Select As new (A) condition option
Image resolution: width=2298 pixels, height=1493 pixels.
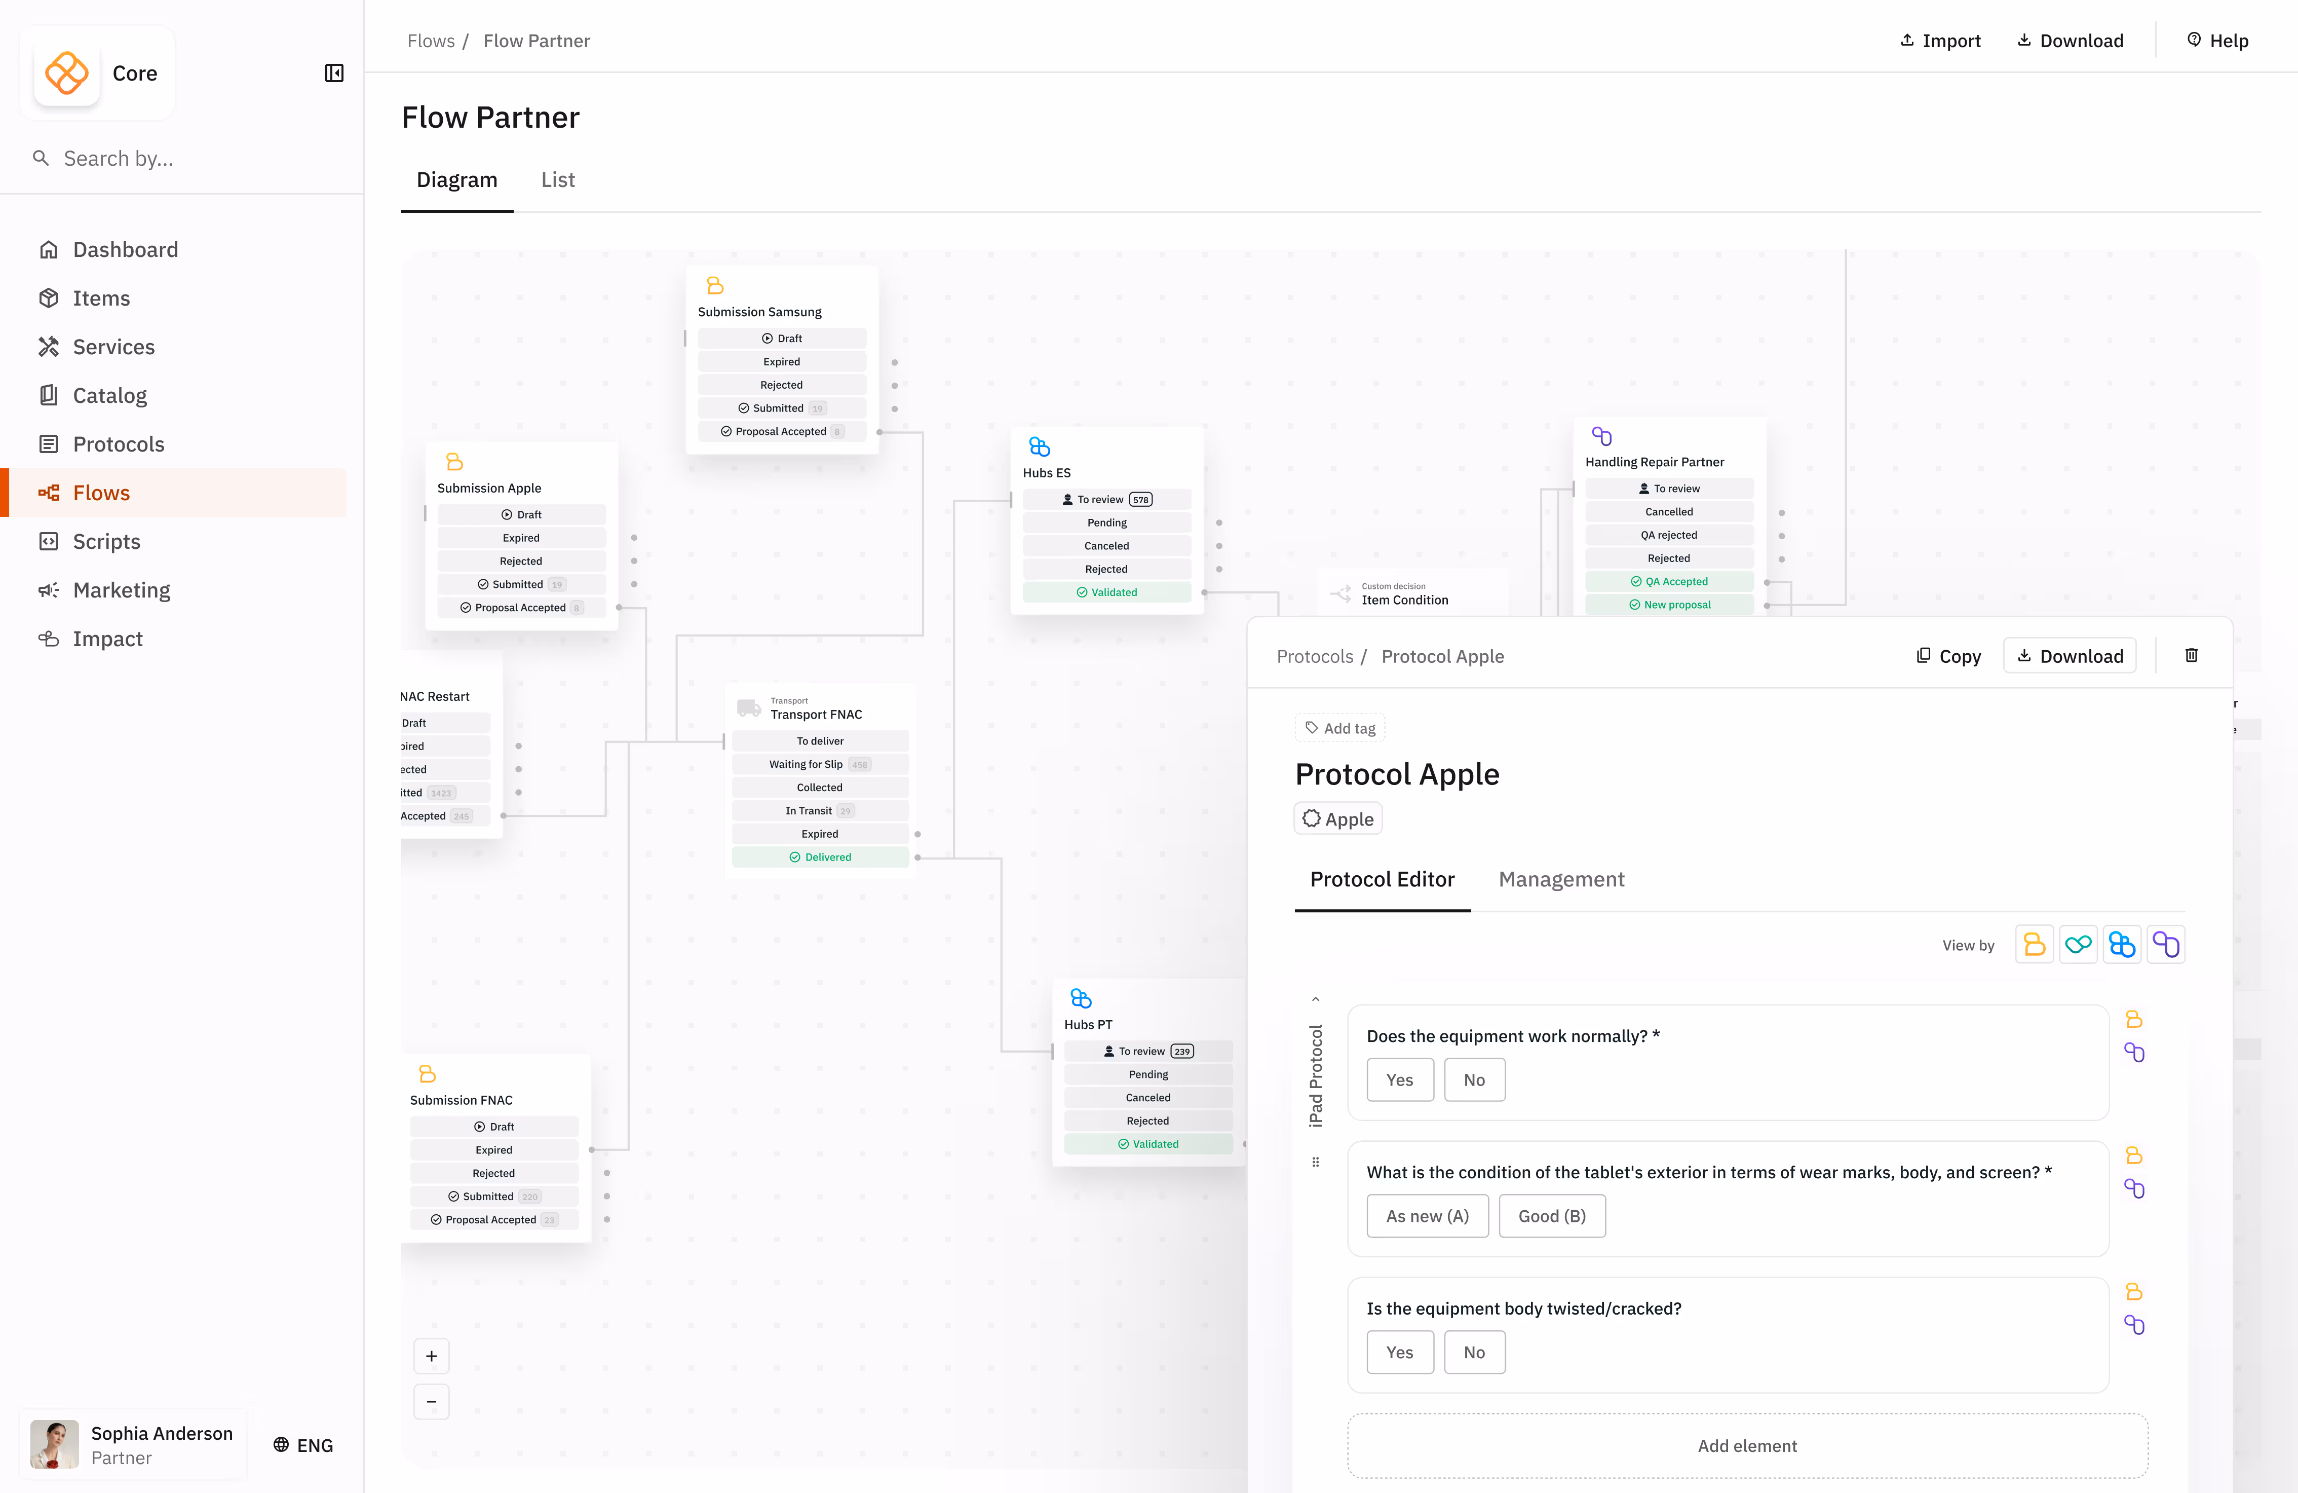pos(1426,1216)
